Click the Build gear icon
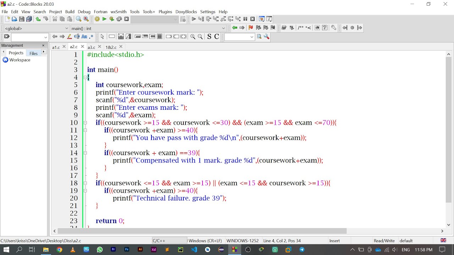Screen dimensions: 454x255 (x=97, y=19)
